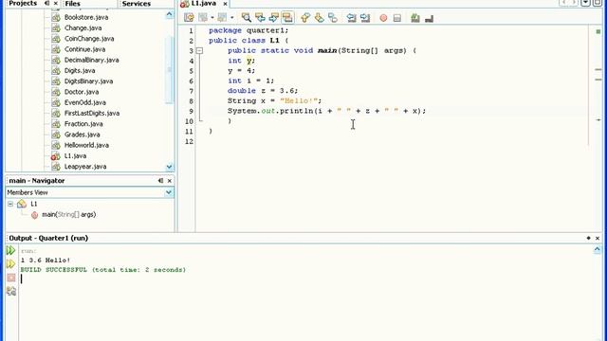Stop macro recording
Image resolution: width=607 pixels, height=341 pixels.
(x=396, y=18)
